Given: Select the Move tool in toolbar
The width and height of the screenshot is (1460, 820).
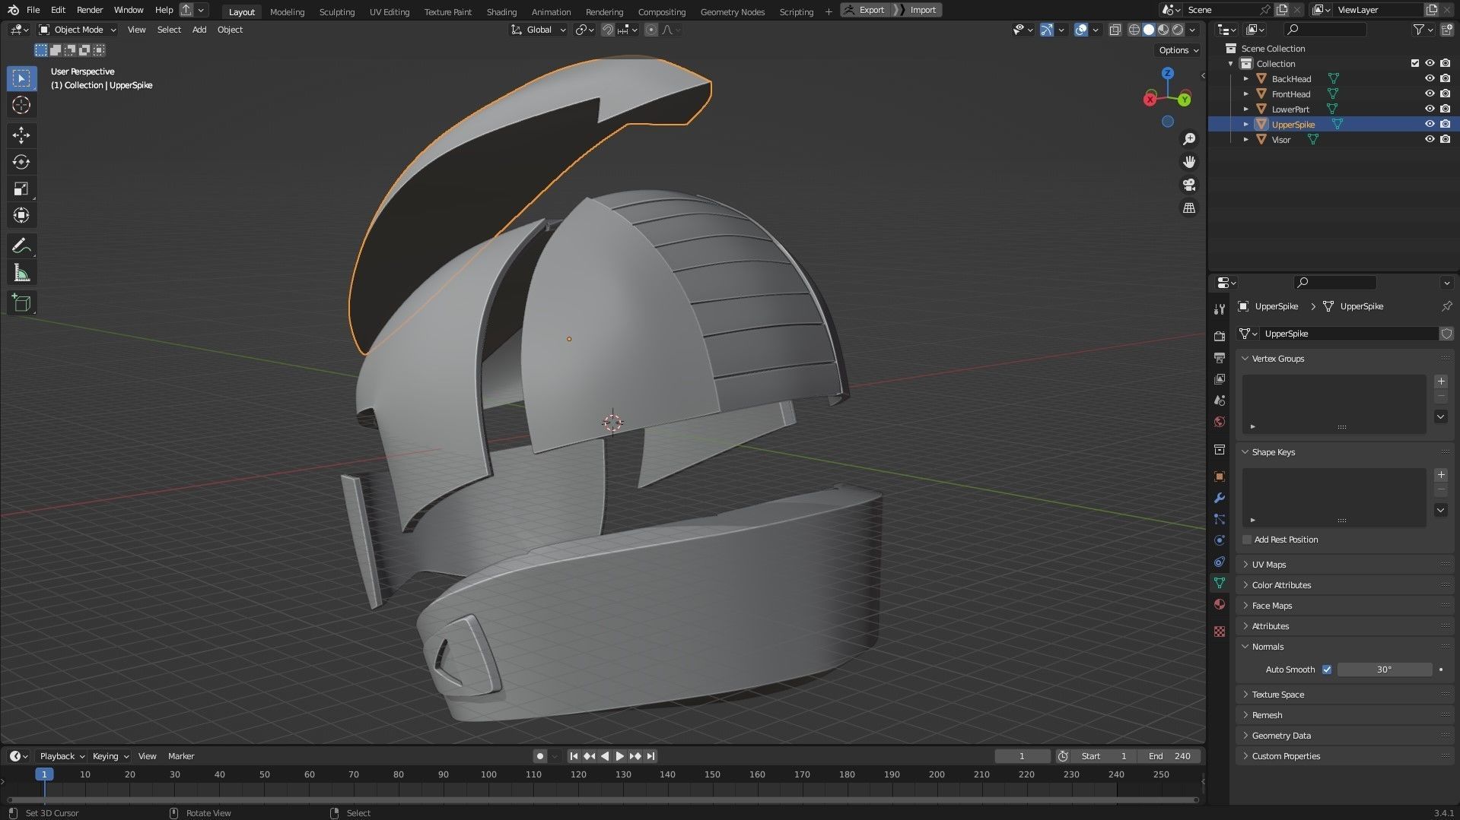Looking at the screenshot, I should click(x=21, y=135).
